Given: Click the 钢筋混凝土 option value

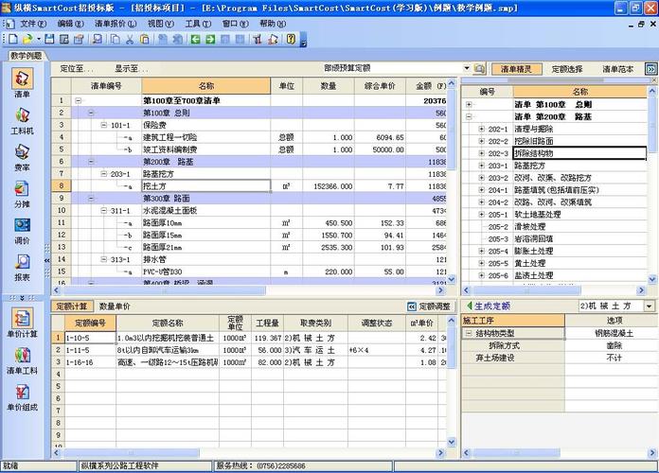Looking at the screenshot, I should (614, 333).
